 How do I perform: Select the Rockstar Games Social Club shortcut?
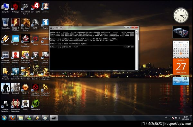5,106
